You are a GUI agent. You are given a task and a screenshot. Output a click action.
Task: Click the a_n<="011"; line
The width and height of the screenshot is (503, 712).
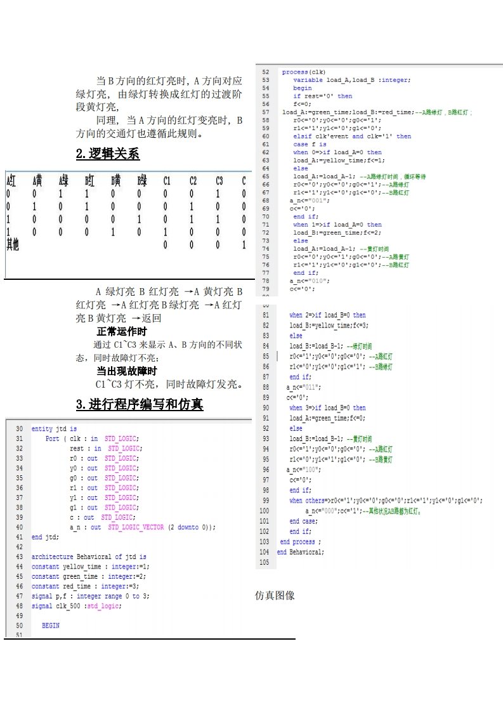303,387
